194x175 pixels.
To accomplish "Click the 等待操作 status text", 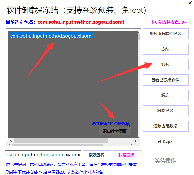I will (165, 161).
